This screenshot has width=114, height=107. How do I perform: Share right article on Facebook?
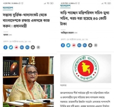coord(63,45)
